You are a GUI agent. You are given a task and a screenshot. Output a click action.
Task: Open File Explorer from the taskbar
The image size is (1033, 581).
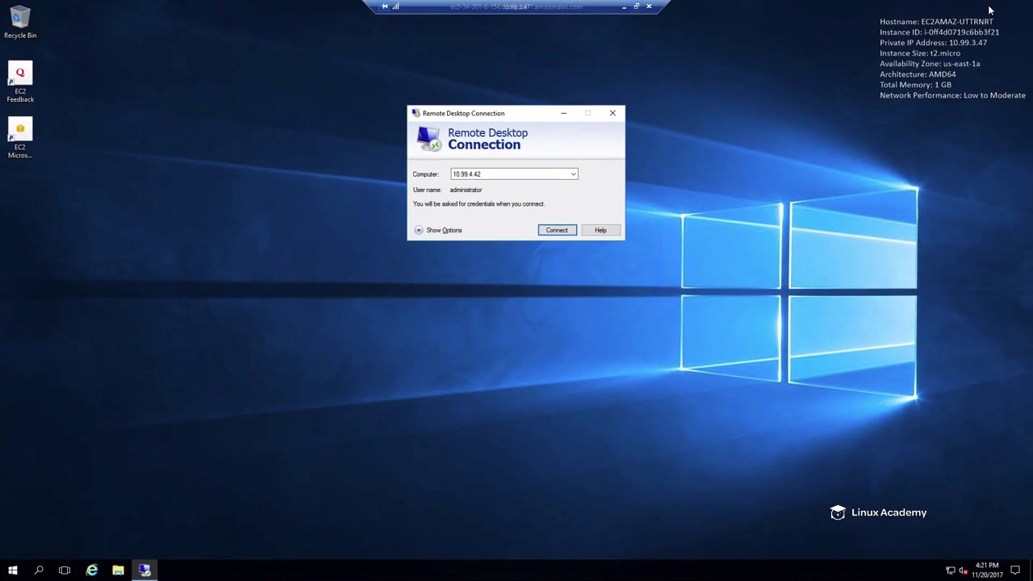(x=118, y=571)
